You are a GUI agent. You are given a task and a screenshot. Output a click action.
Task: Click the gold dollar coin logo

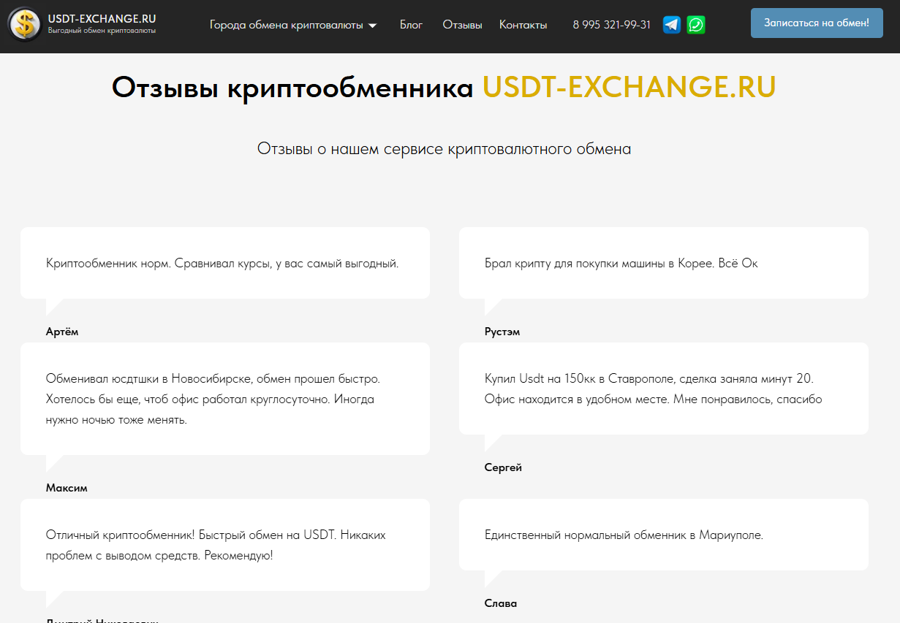tap(26, 25)
